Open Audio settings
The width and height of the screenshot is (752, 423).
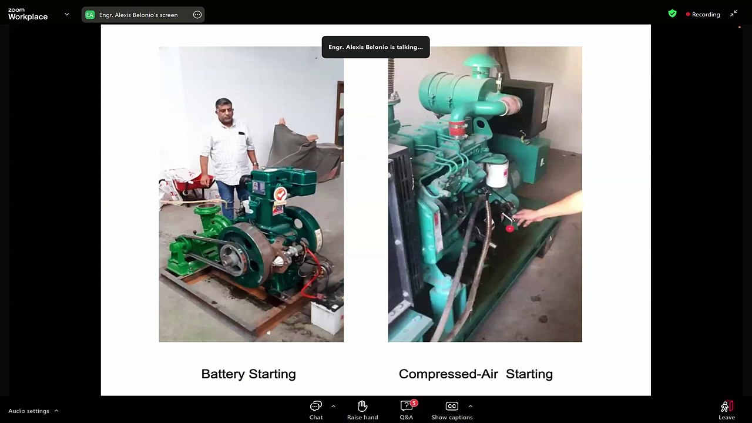29,411
